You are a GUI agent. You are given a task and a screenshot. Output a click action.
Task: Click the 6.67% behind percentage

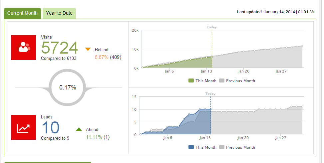102,57
